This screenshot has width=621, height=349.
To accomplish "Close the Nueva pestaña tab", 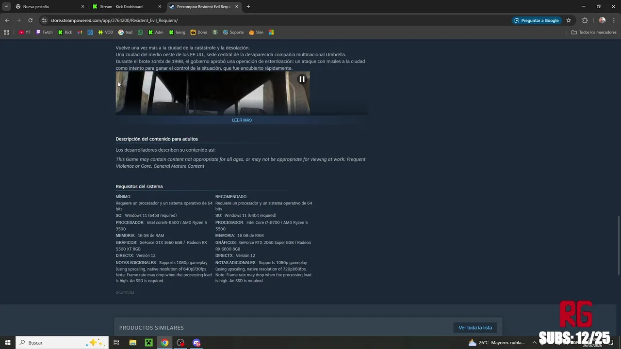I will point(82,7).
